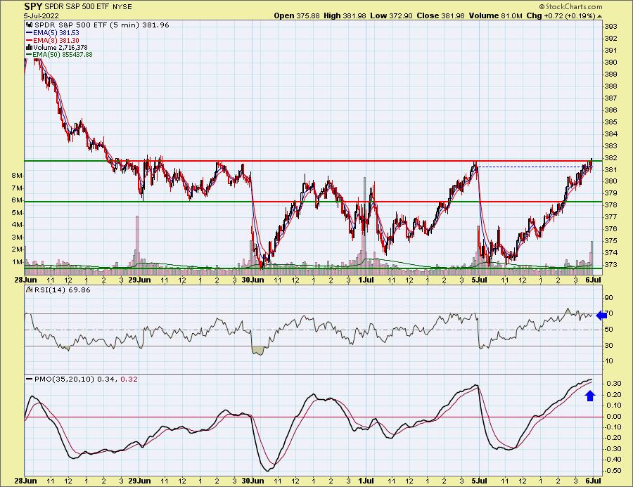The width and height of the screenshot is (633, 487).
Task: Click the -0.50 label on PMO axis
Action: pos(613,471)
